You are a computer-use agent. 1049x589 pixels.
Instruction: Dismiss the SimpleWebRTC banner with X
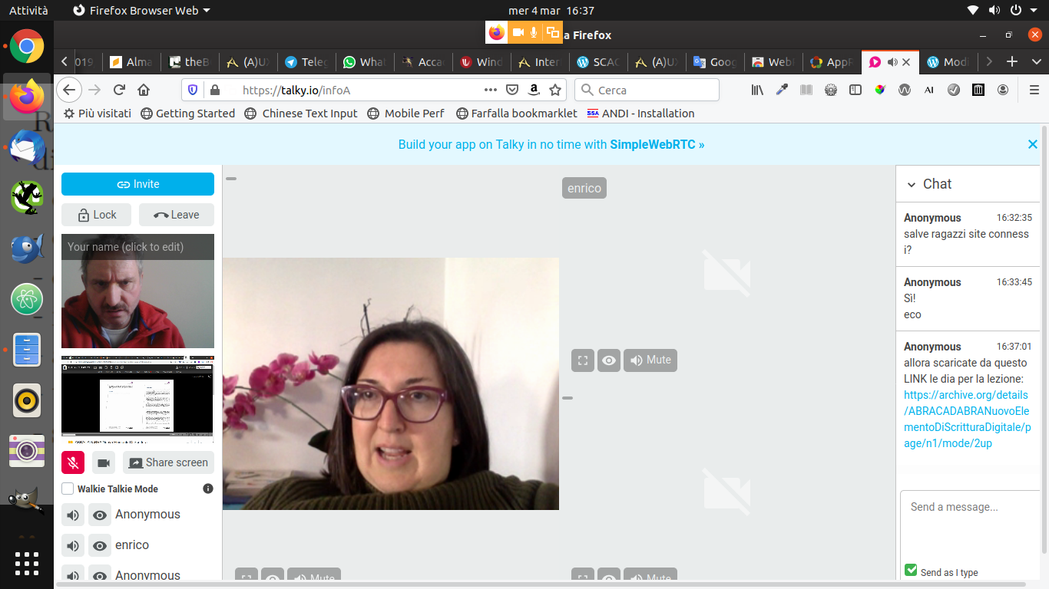click(x=1032, y=144)
